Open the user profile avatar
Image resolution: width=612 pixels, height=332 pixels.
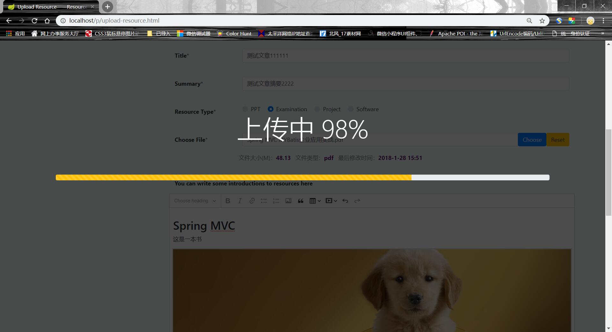click(x=590, y=21)
